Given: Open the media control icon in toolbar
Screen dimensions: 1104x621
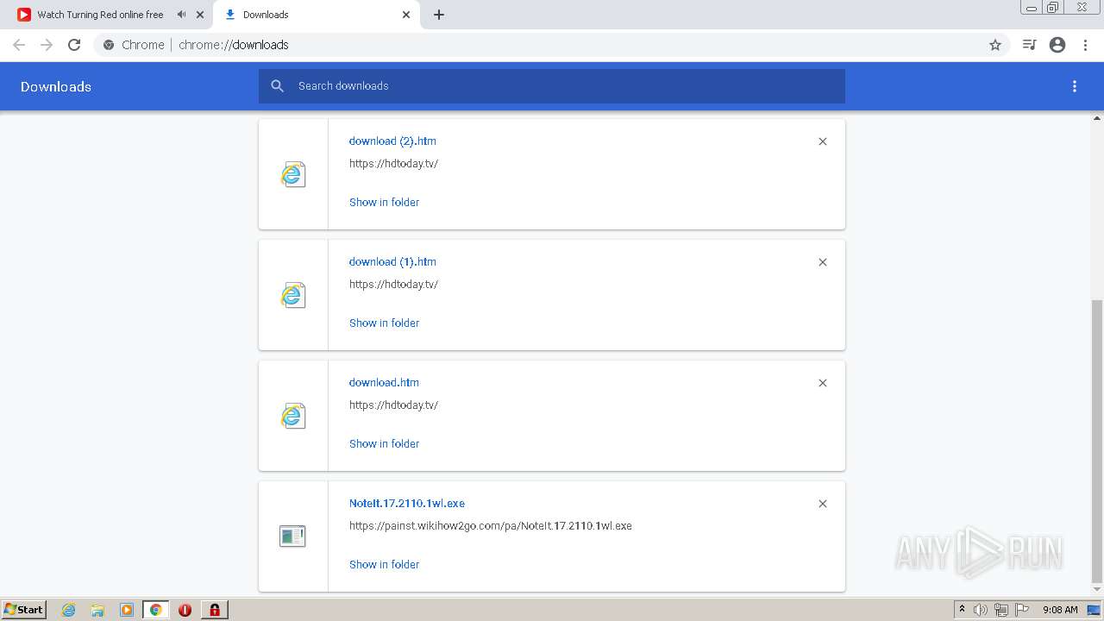Looking at the screenshot, I should pyautogui.click(x=1029, y=45).
